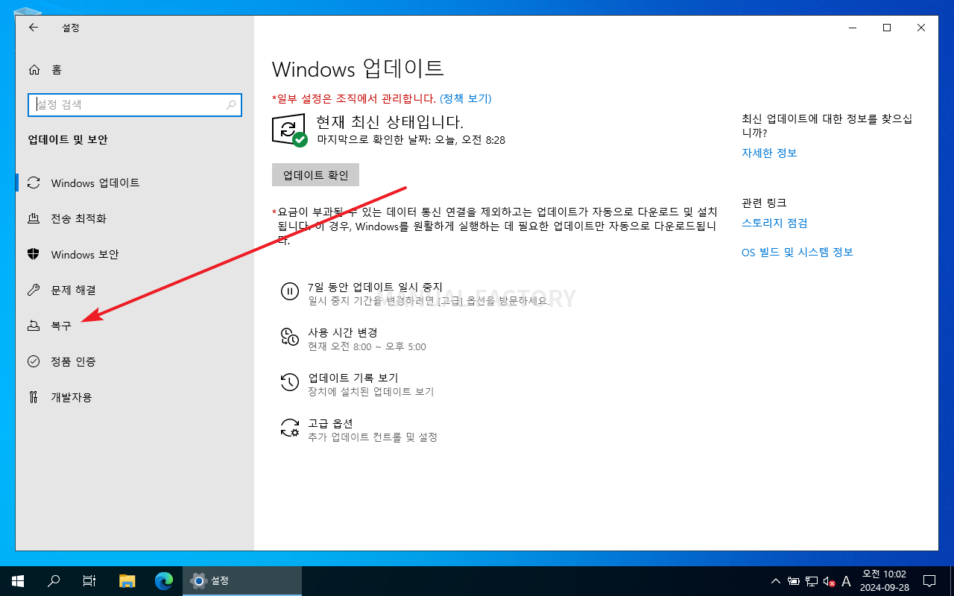Open OS 빌드 및 시스템 정보 link

pyautogui.click(x=797, y=252)
